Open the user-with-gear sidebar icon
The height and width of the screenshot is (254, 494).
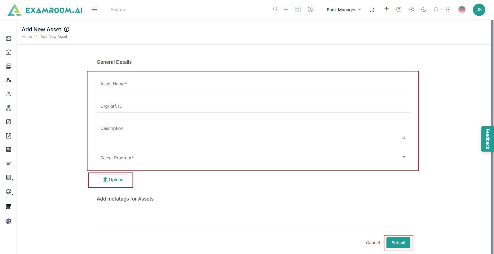click(8, 80)
